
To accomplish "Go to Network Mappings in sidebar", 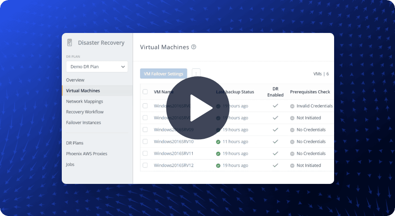I will pyautogui.click(x=84, y=101).
